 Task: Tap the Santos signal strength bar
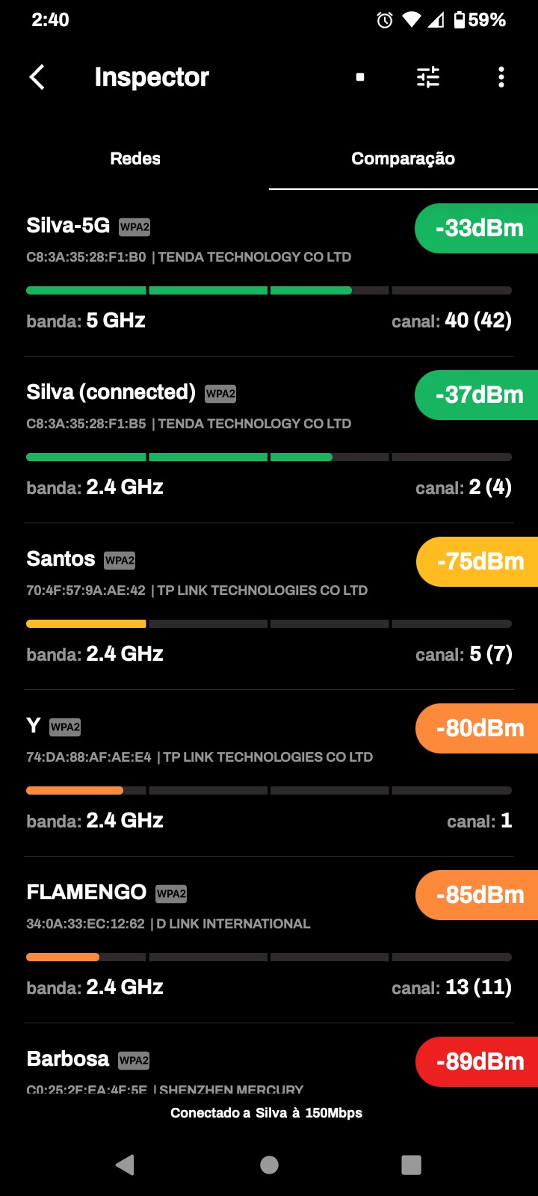(269, 623)
